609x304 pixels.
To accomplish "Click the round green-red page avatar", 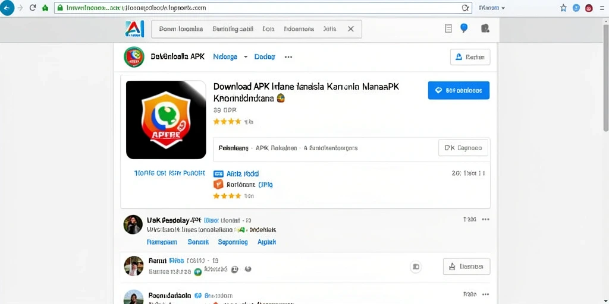I will [x=134, y=57].
